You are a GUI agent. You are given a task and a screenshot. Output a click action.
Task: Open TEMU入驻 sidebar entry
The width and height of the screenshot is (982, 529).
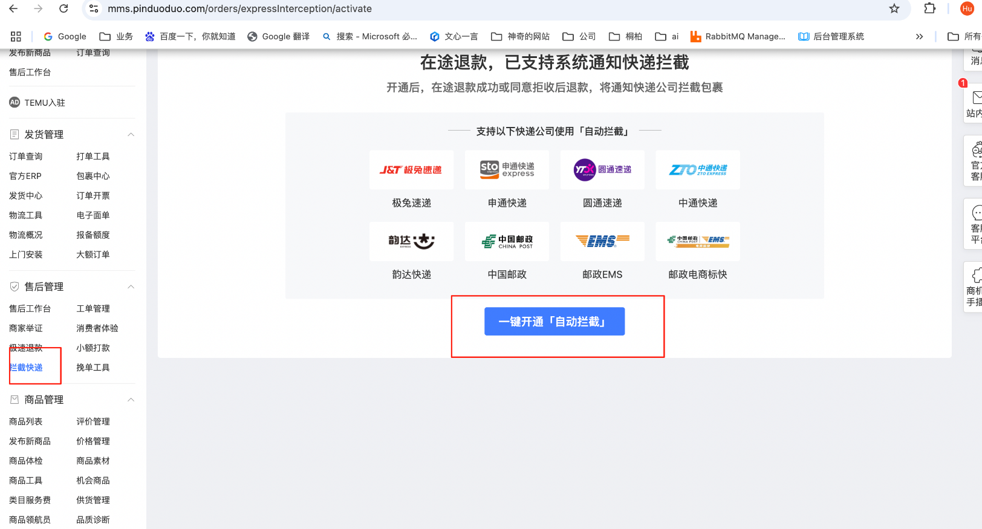click(37, 103)
